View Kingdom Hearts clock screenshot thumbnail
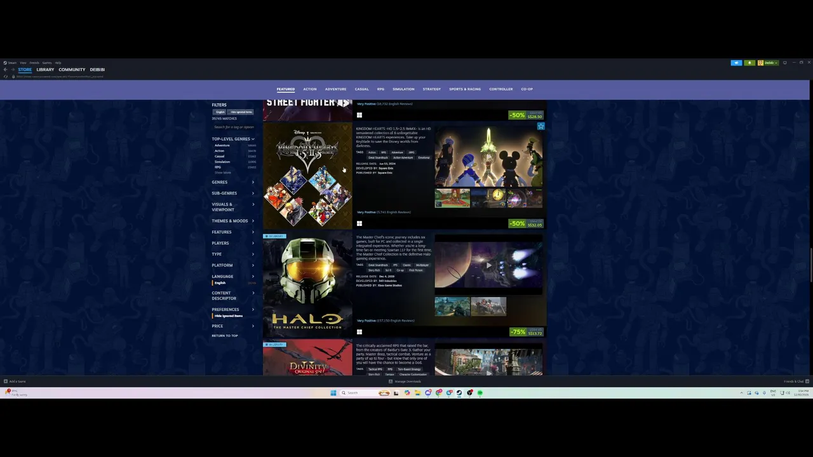Viewport: 813px width, 457px height. [x=488, y=198]
